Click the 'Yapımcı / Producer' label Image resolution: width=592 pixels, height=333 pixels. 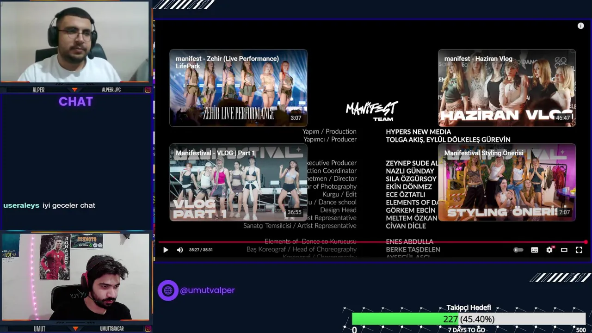click(330, 139)
